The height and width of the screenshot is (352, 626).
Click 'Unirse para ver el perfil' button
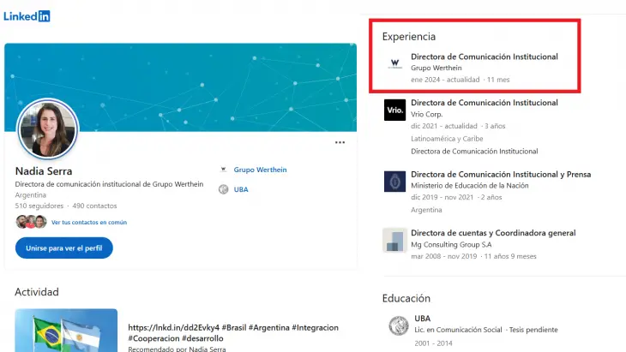(x=63, y=248)
